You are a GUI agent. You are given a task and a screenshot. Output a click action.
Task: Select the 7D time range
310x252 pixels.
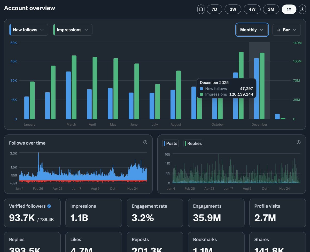(214, 9)
